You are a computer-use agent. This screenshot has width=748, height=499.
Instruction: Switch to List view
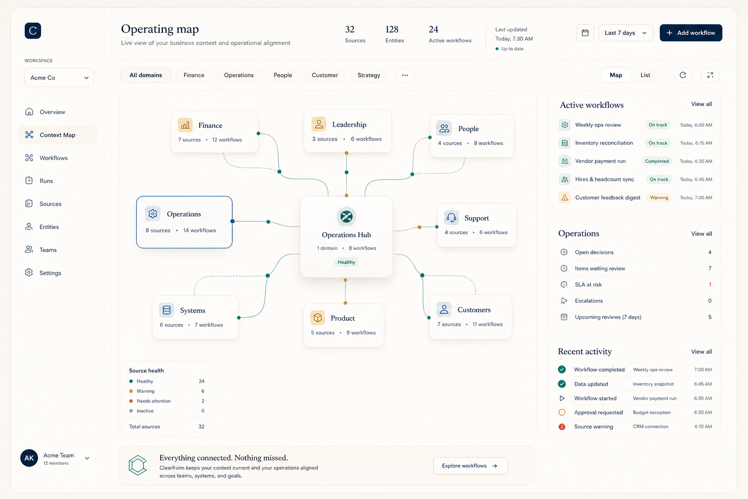[645, 75]
